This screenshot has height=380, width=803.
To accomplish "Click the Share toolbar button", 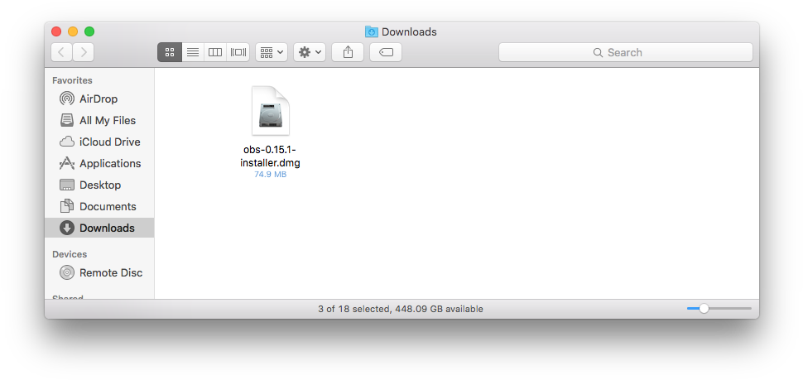I will click(348, 52).
